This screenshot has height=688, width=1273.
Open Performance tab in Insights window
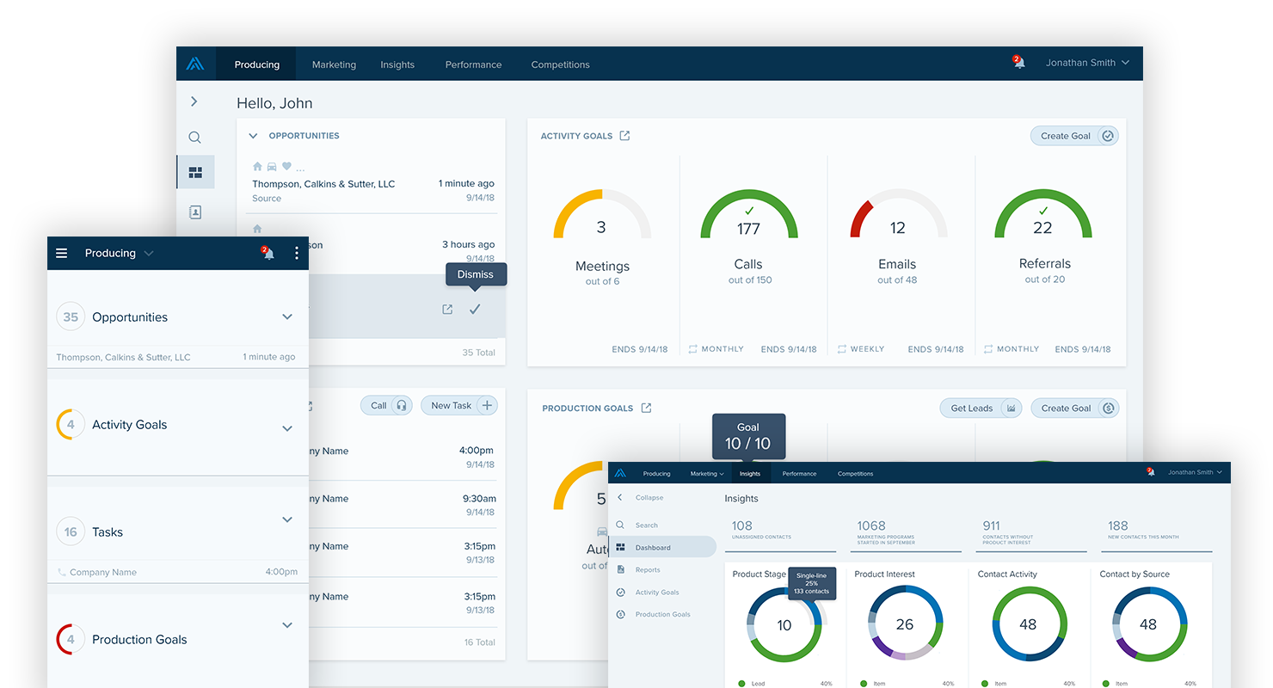point(799,474)
